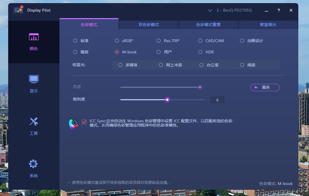
Task: Open the 色彩模式重置 tab
Action: coord(208,25)
